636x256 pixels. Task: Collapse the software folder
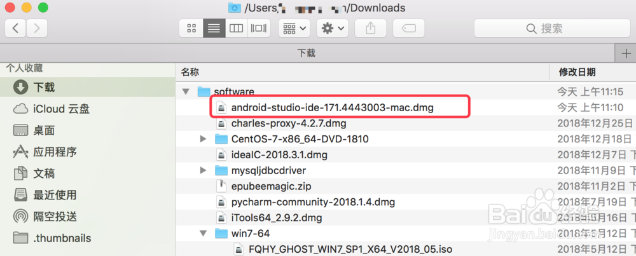pos(186,92)
